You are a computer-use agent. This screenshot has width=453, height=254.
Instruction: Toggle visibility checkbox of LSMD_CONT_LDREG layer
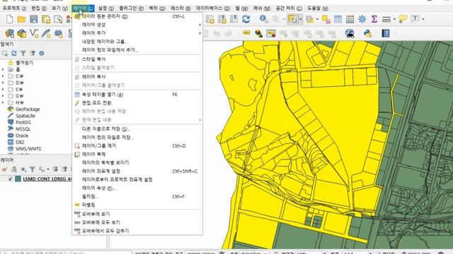pos(10,179)
